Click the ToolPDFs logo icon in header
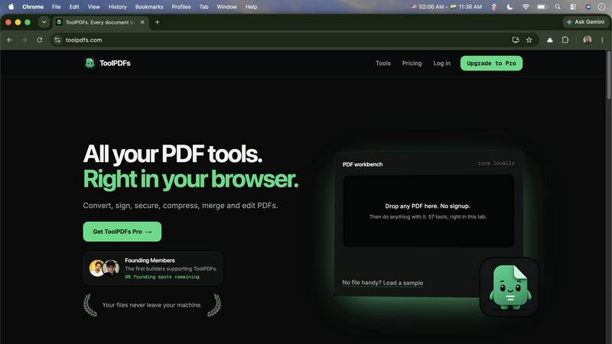This screenshot has height=344, width=612. pos(90,63)
